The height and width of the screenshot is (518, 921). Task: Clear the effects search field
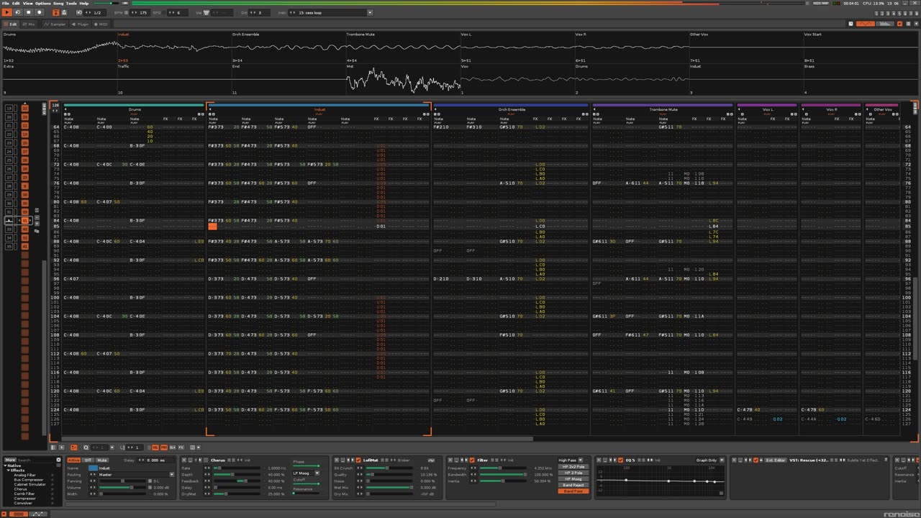click(x=58, y=460)
